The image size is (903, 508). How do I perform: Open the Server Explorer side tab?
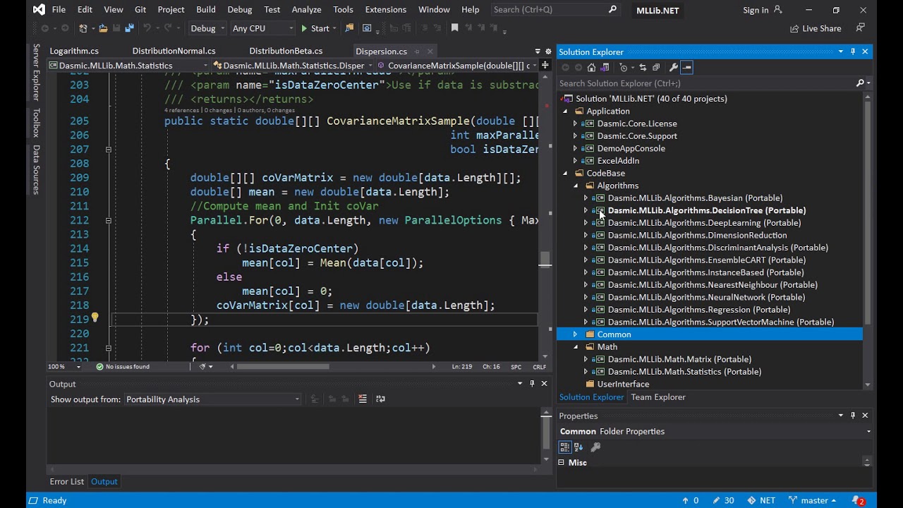[36, 72]
